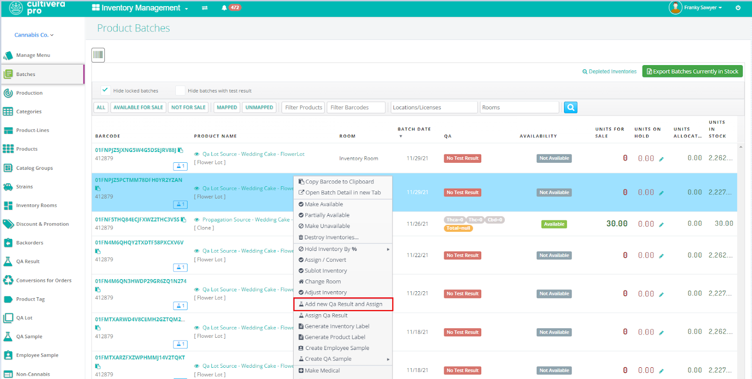Expand Cannabis Co. company selector
Screen dimensions: 752x379
tap(34, 35)
